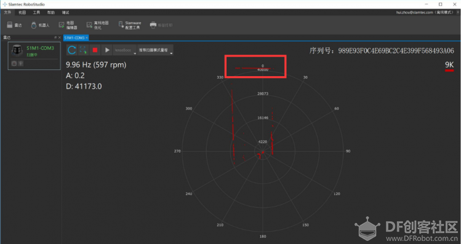
Task: Click the red bar under 9K
Action: point(449,71)
